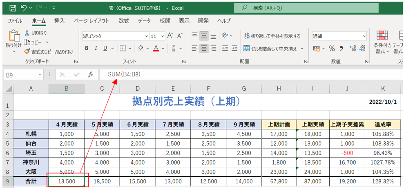404x191 pixels.
Task: Toggle Bold formatting
Action: pyautogui.click(x=87, y=48)
